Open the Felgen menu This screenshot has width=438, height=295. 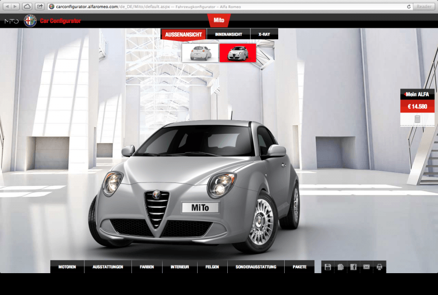pos(212,267)
